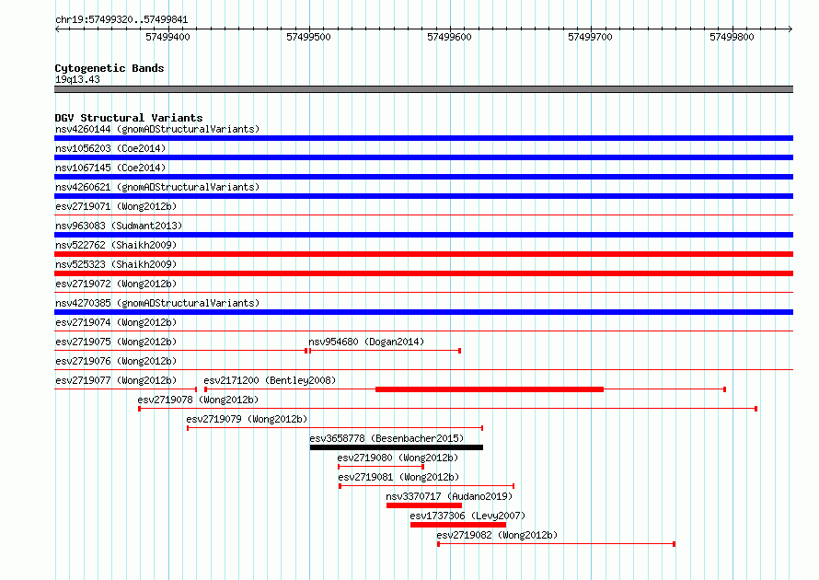Select the 19q13.43 band label

[x=77, y=79]
